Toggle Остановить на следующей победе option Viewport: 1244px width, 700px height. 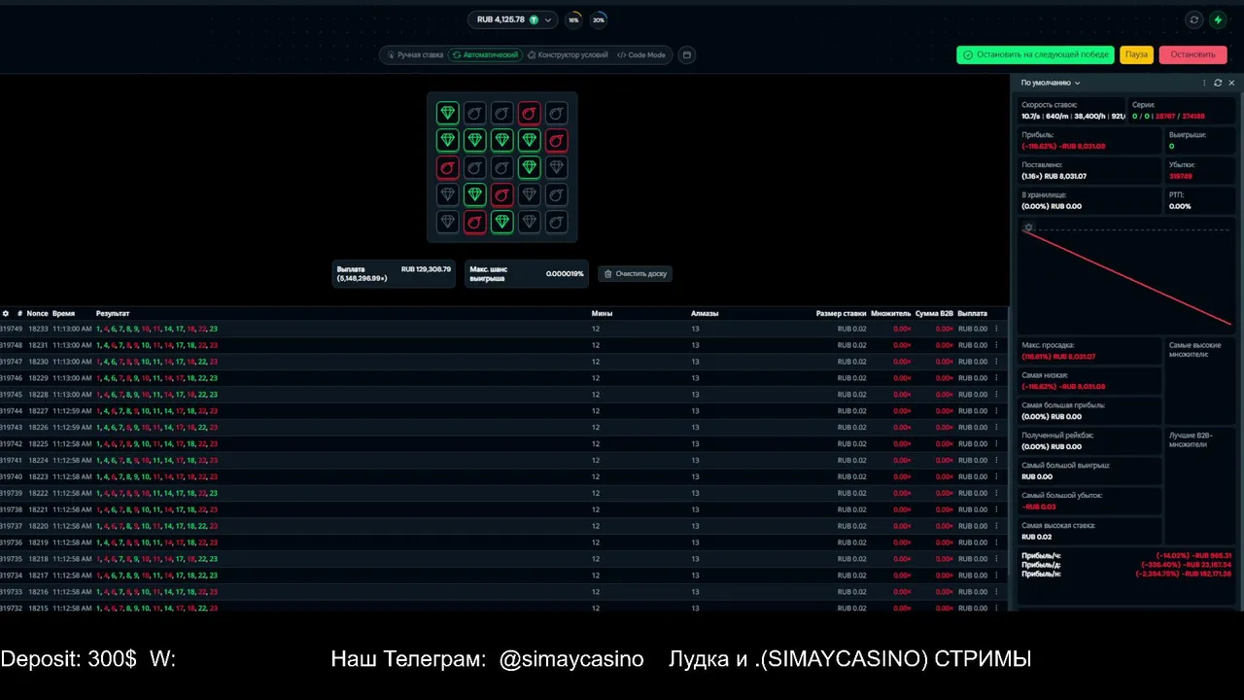(x=1035, y=54)
